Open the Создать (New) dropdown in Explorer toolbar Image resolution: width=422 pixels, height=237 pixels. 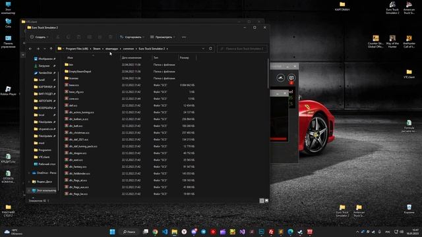click(40, 37)
